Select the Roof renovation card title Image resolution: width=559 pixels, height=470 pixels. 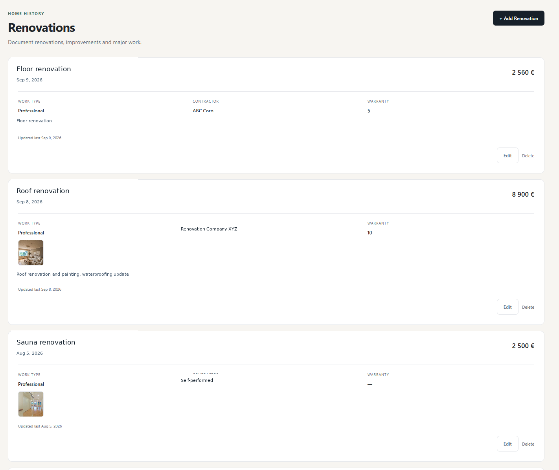point(43,191)
